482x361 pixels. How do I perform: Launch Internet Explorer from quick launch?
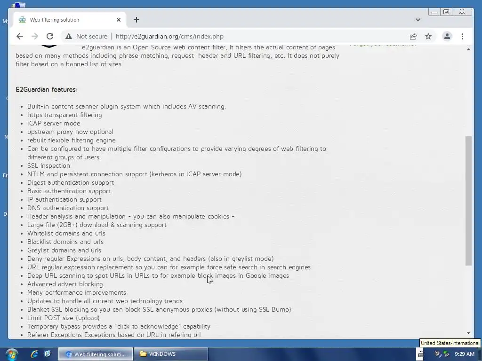tap(34, 354)
